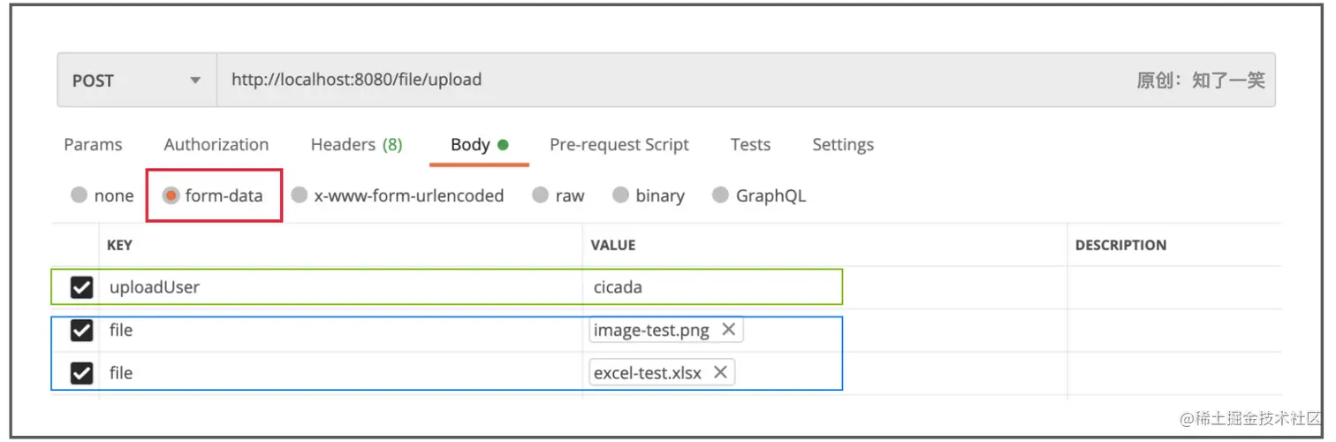Select the form-data radio button

171,195
